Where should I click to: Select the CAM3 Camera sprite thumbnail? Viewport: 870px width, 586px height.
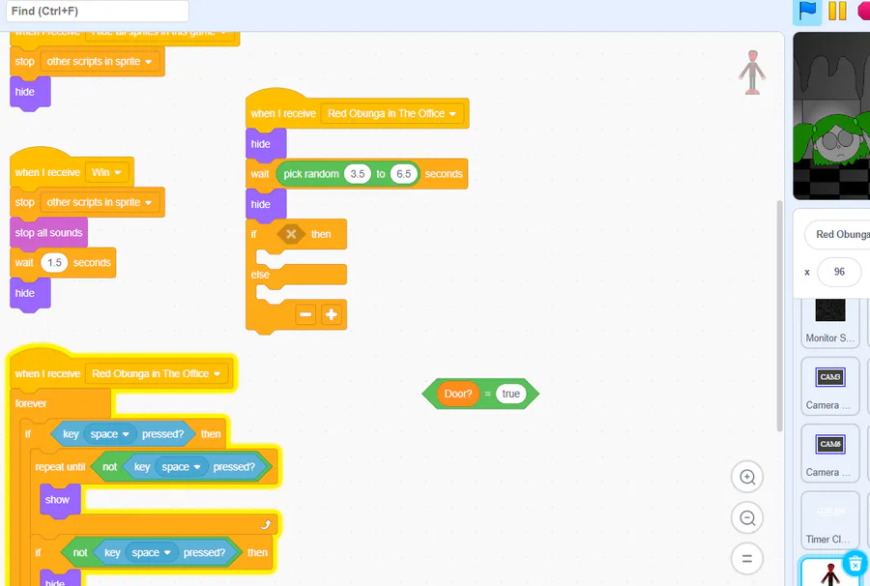pos(830,386)
